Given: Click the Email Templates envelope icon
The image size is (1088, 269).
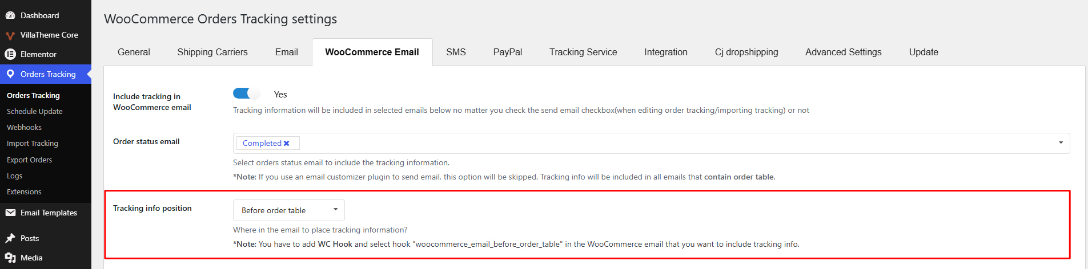Looking at the screenshot, I should tap(10, 213).
